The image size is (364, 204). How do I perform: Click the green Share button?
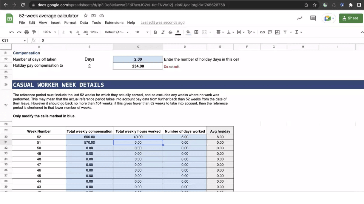[351, 18]
